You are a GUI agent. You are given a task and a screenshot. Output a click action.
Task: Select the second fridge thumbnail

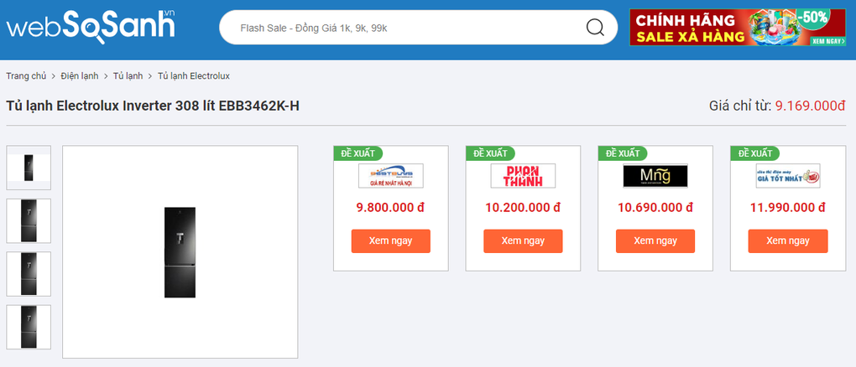29,221
